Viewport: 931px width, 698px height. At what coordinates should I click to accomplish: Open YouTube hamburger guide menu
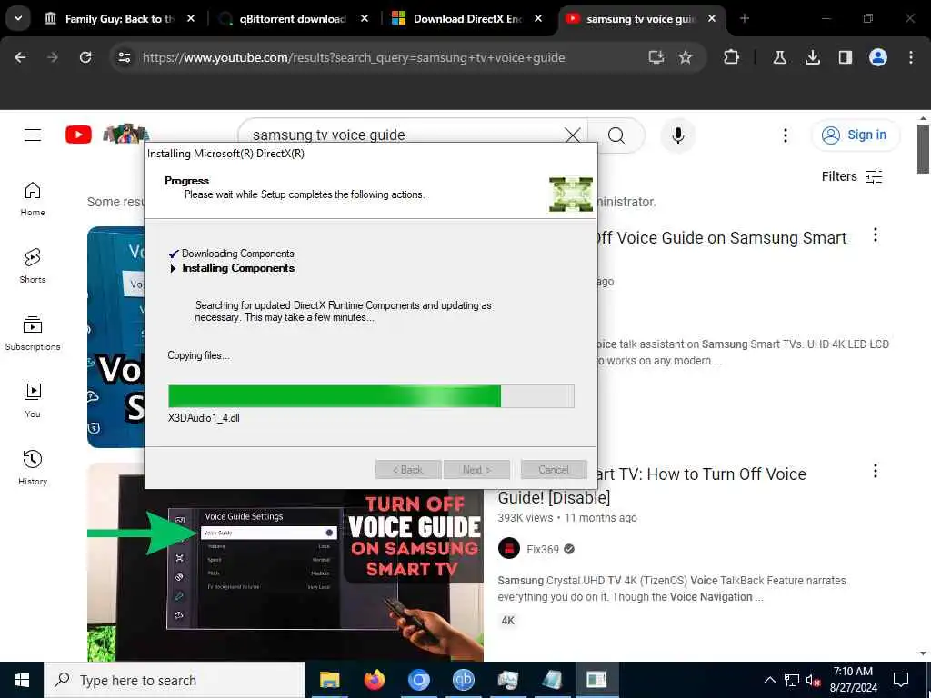pyautogui.click(x=33, y=135)
